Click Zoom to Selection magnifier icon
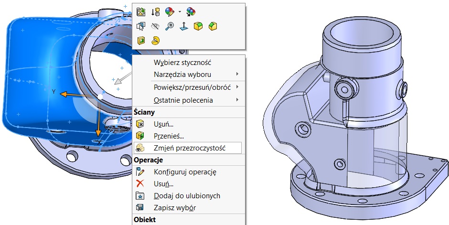449x225 pixels. (170, 26)
